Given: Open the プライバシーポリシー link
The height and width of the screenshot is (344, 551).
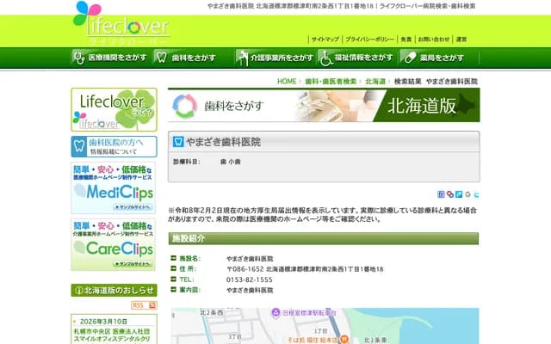Looking at the screenshot, I should 369,40.
